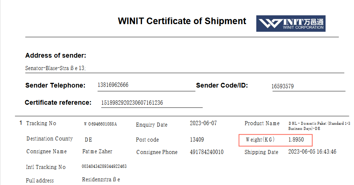Click the sender address field text
This screenshot has height=185, width=354.
coord(55,68)
